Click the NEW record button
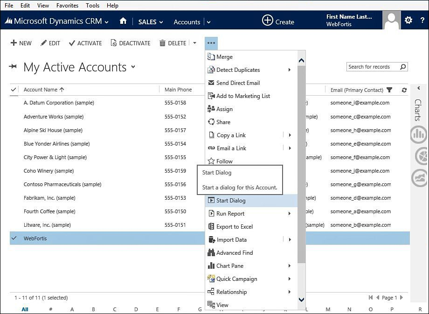This screenshot has width=429, height=314. point(21,43)
